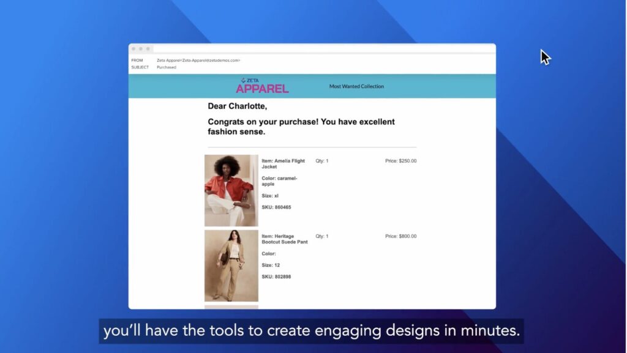Select the ZETA diamond emblem above APPAREL
Viewport: 627px width, 353px height.
tap(244, 81)
